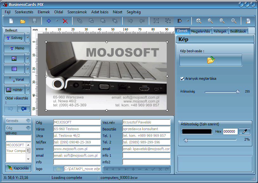Open the Adat bázis menu
The image size is (258, 183).
(x=100, y=12)
